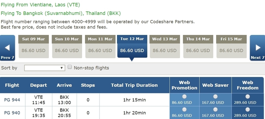The width and height of the screenshot is (265, 119).
Task: Choose Web Freedom fare for PG 940
Action: [248, 110]
